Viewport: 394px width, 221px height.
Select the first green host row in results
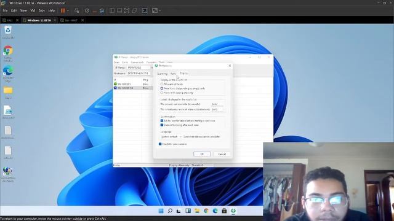(133, 84)
